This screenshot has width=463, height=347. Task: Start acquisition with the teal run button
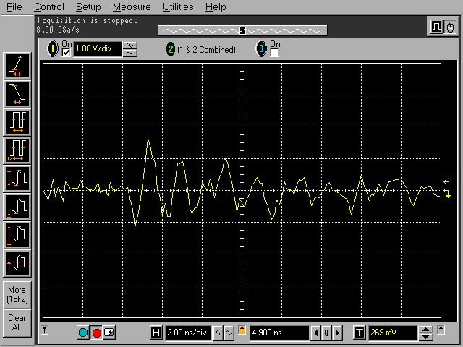[x=83, y=333]
